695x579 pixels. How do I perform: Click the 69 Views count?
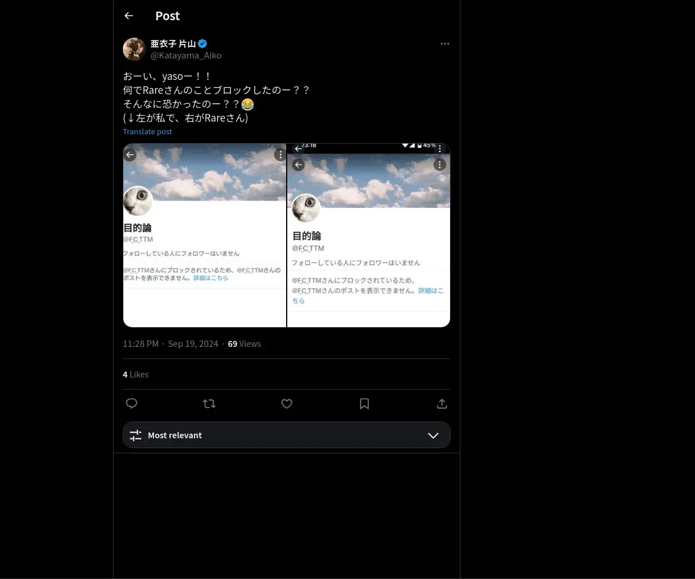click(244, 344)
